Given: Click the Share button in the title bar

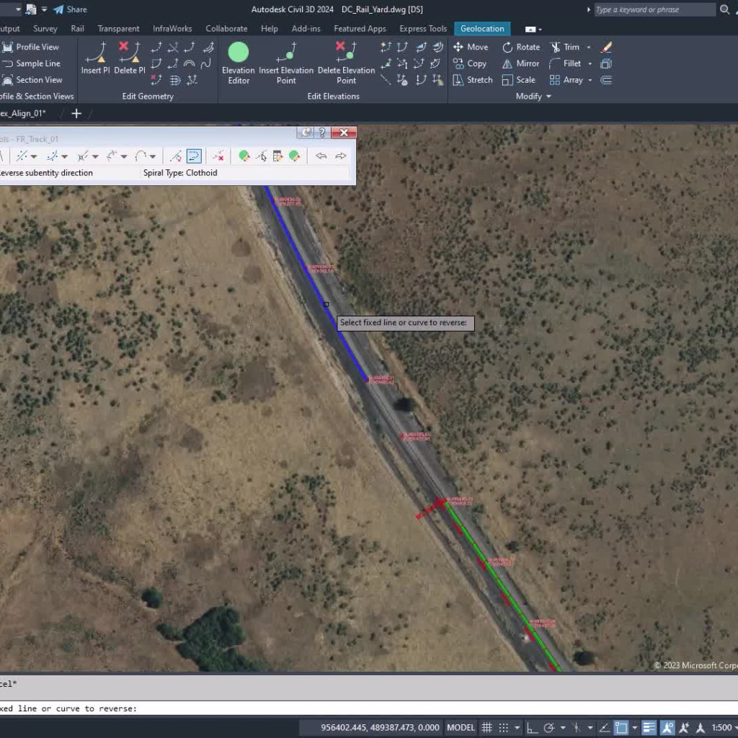Looking at the screenshot, I should click(71, 9).
